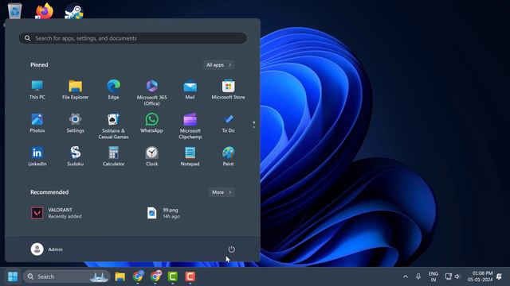Screen dimensions: 510x286
Task: Click the microphone tray icon
Action: pyautogui.click(x=418, y=276)
